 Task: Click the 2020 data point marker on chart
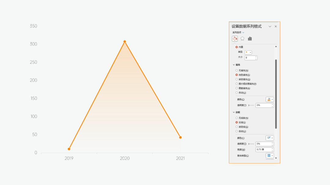tap(125, 42)
